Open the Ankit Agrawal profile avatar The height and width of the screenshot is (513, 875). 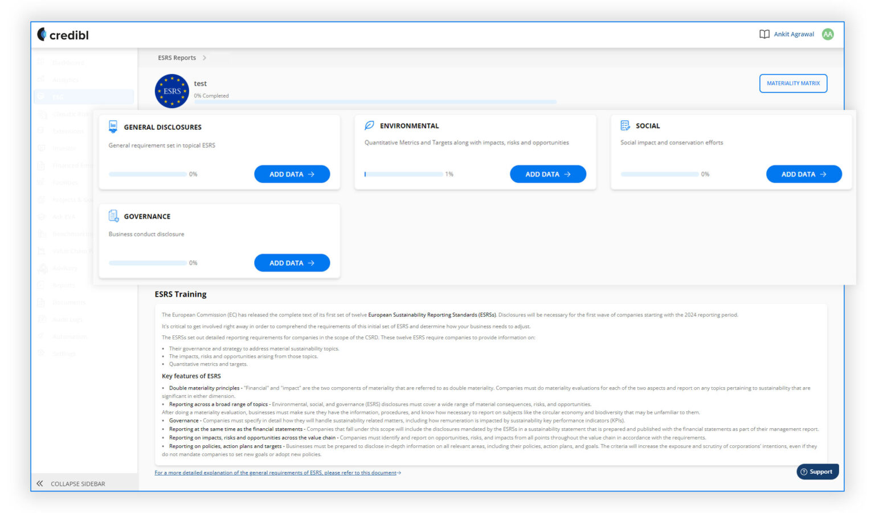click(x=827, y=34)
